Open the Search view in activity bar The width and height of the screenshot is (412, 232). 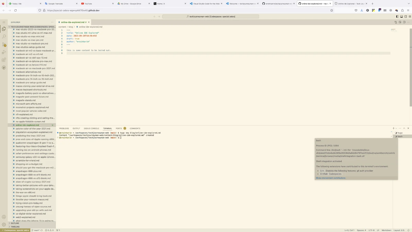point(4,37)
